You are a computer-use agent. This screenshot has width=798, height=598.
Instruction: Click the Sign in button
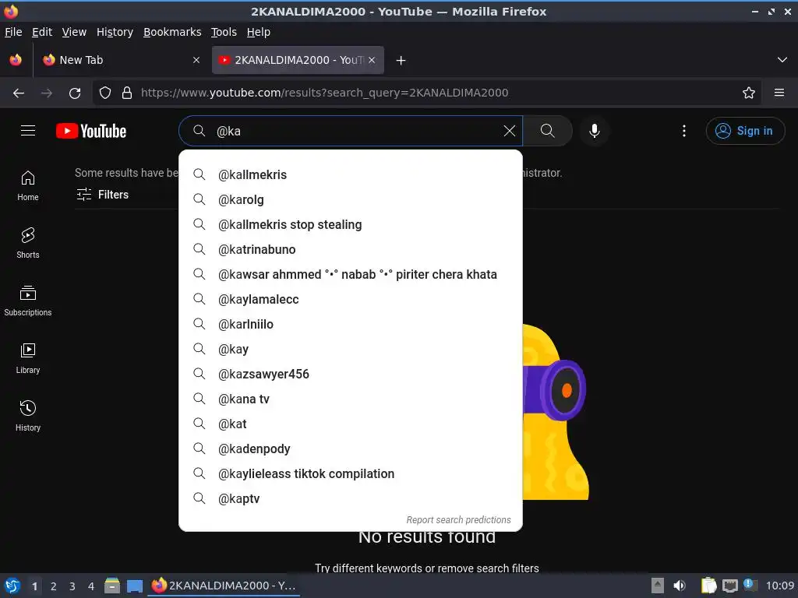tap(745, 131)
